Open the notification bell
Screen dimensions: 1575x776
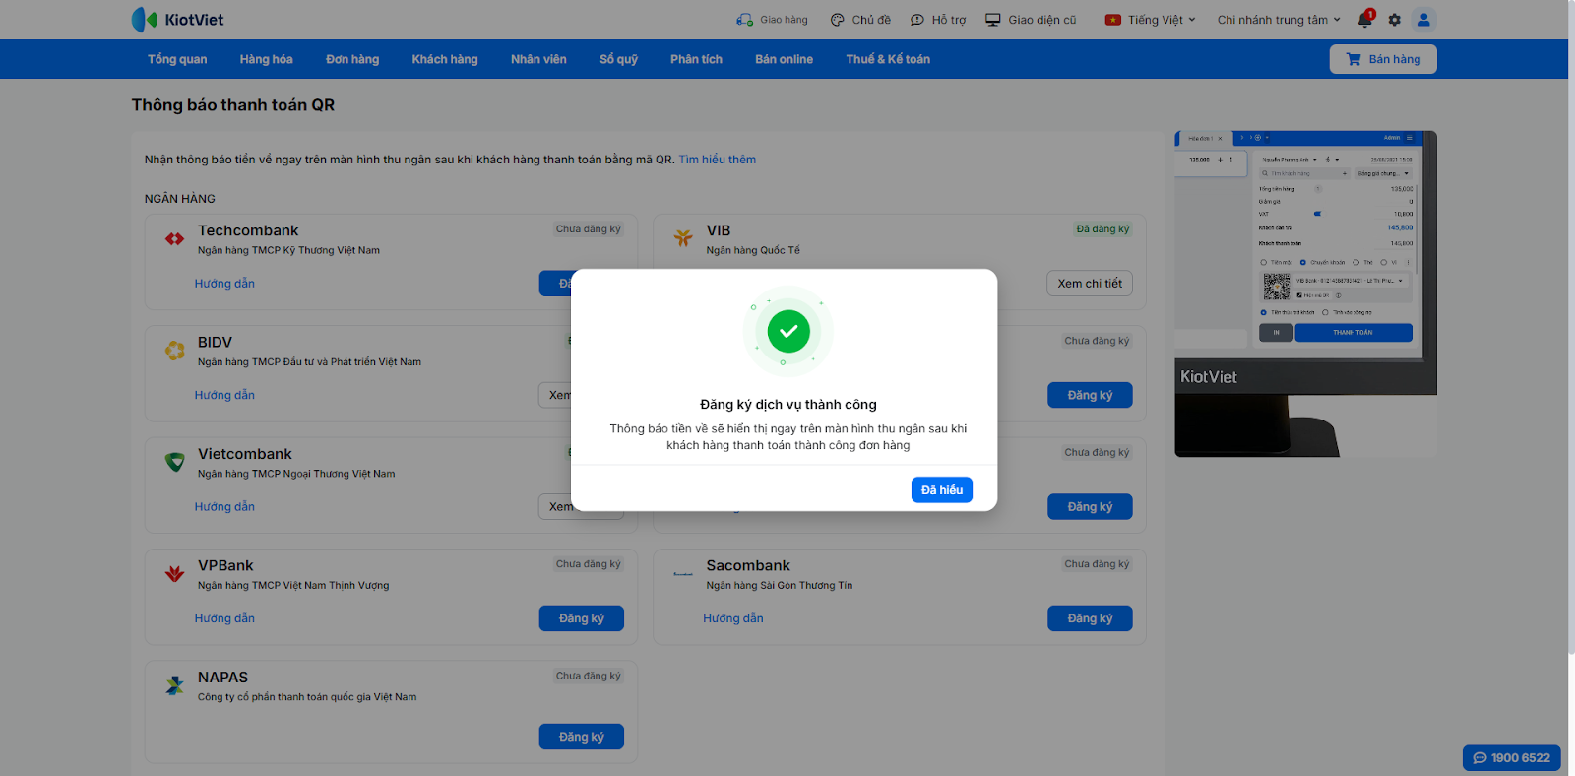pyautogui.click(x=1365, y=19)
